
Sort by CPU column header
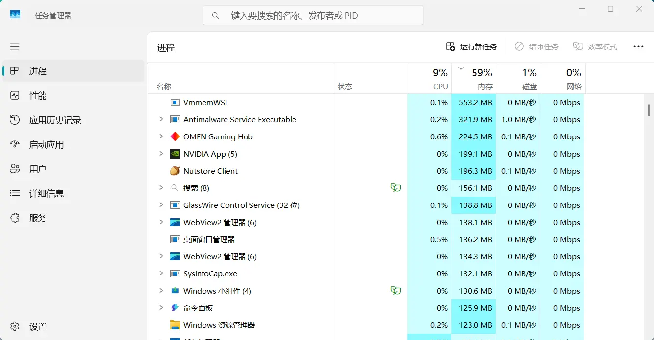tap(429, 78)
